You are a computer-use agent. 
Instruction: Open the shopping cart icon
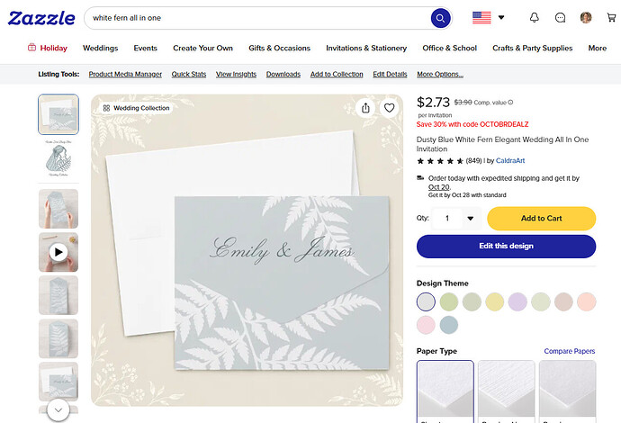pos(611,17)
